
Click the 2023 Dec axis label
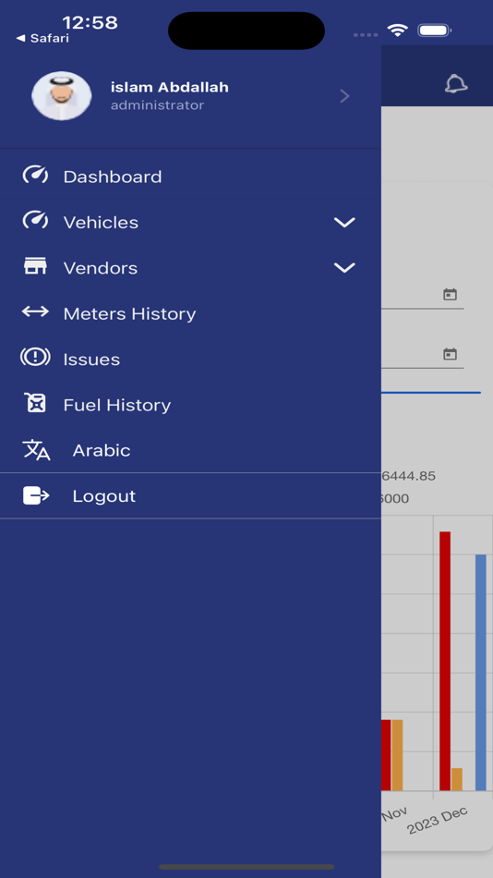(437, 821)
